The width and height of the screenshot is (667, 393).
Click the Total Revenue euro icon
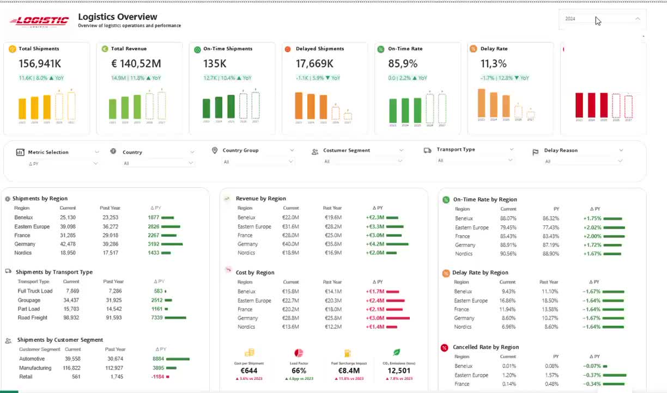click(105, 49)
